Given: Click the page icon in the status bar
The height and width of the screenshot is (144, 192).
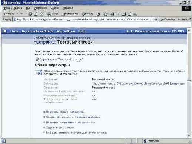Looking at the screenshot, I should pos(4,141).
